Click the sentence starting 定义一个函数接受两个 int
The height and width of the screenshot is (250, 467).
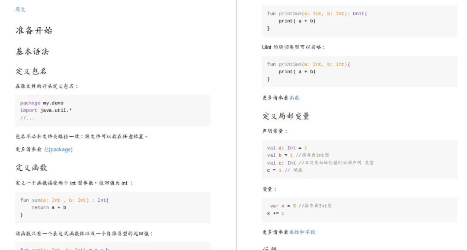click(74, 183)
